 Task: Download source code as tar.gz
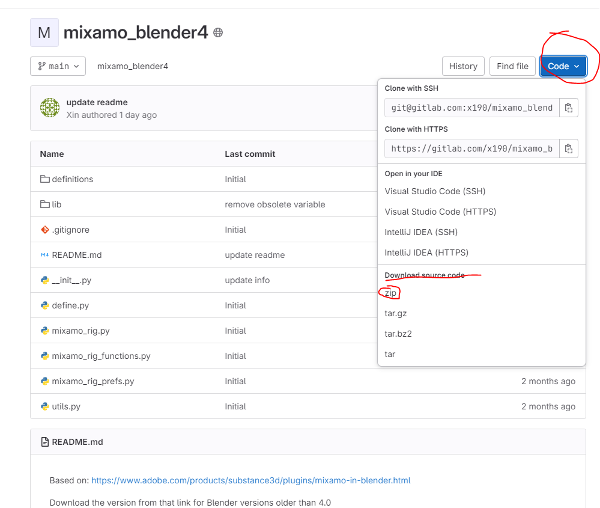(396, 313)
